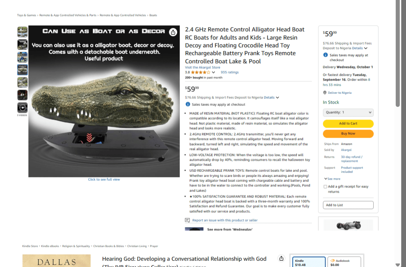Play the product videos thumbnail
Image resolution: width=406 pixels, height=267 pixels.
(22, 108)
